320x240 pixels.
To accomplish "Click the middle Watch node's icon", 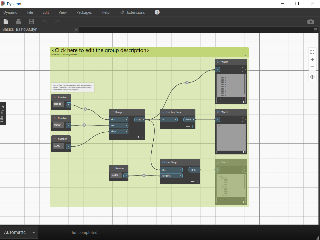I will pyautogui.click(x=218, y=112).
